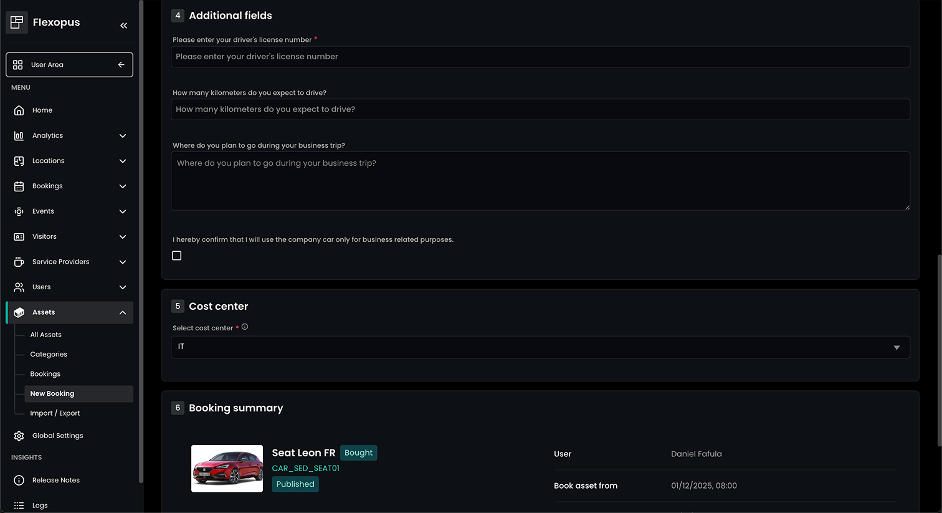Expand the Bookings menu chevron
Viewport: 942px width, 513px height.
[123, 186]
